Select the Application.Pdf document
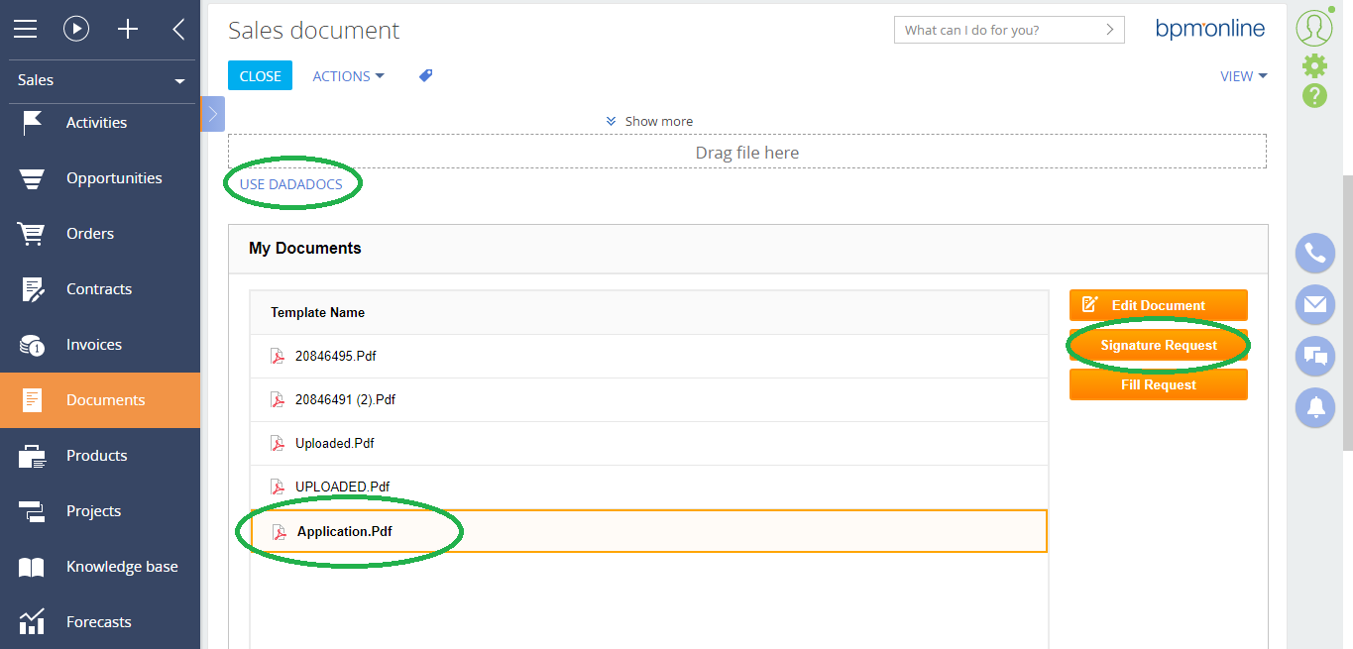This screenshot has height=649, width=1353. [x=648, y=531]
